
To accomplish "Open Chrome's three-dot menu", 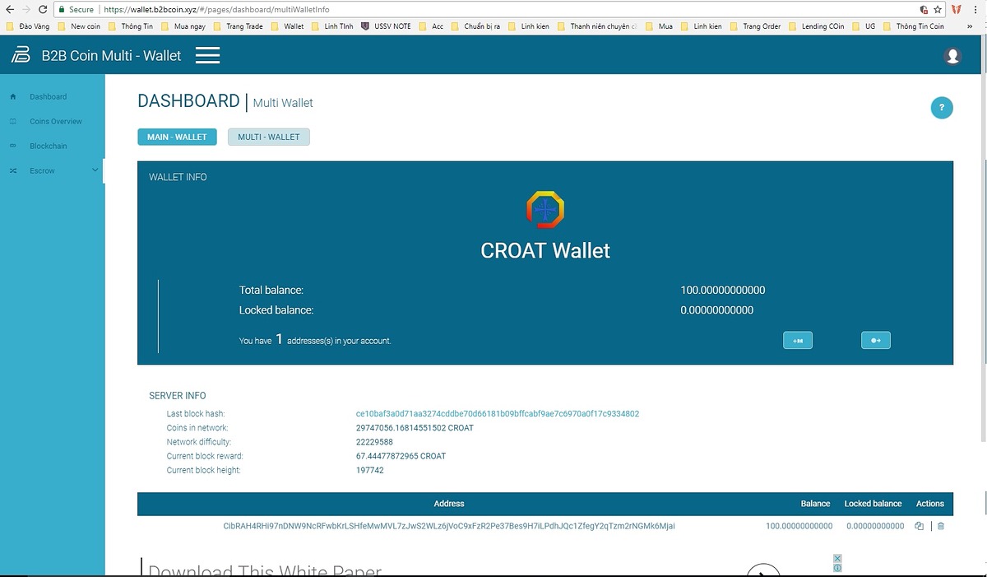I will (977, 9).
